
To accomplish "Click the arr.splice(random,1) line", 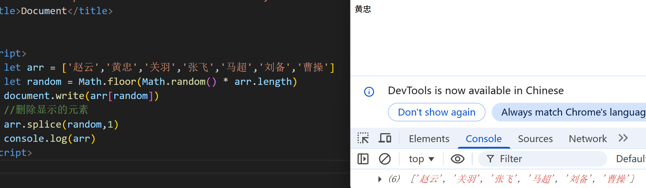I will pos(61,124).
